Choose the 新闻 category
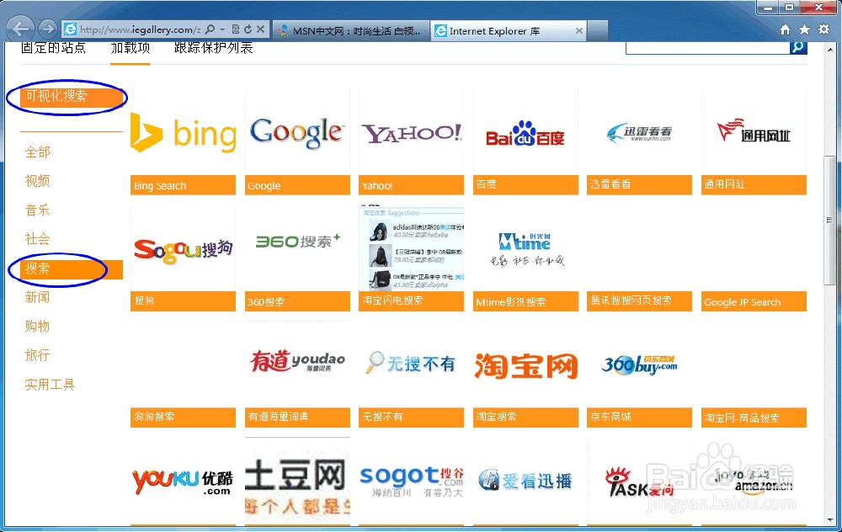This screenshot has width=842, height=532. coord(38,297)
